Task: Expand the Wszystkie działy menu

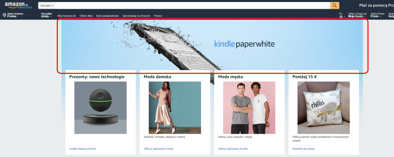Action: [x=46, y=15]
